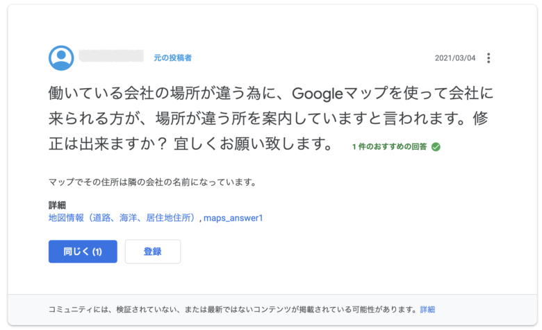Click the 同じく (1) button
This screenshot has height=330, width=542.
click(83, 252)
